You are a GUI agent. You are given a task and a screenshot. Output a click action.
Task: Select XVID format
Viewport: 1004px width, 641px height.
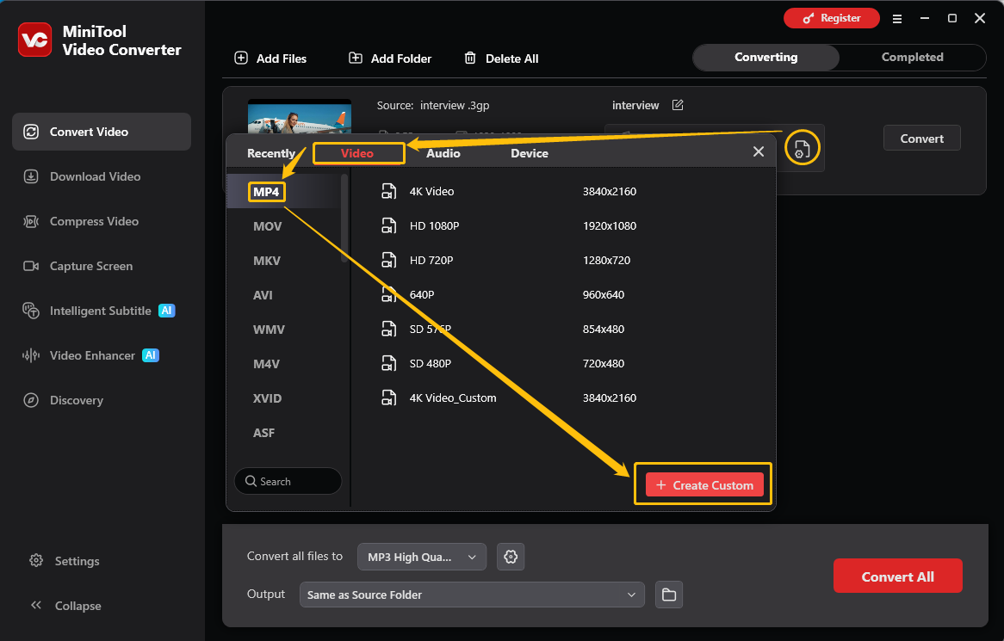coord(267,398)
